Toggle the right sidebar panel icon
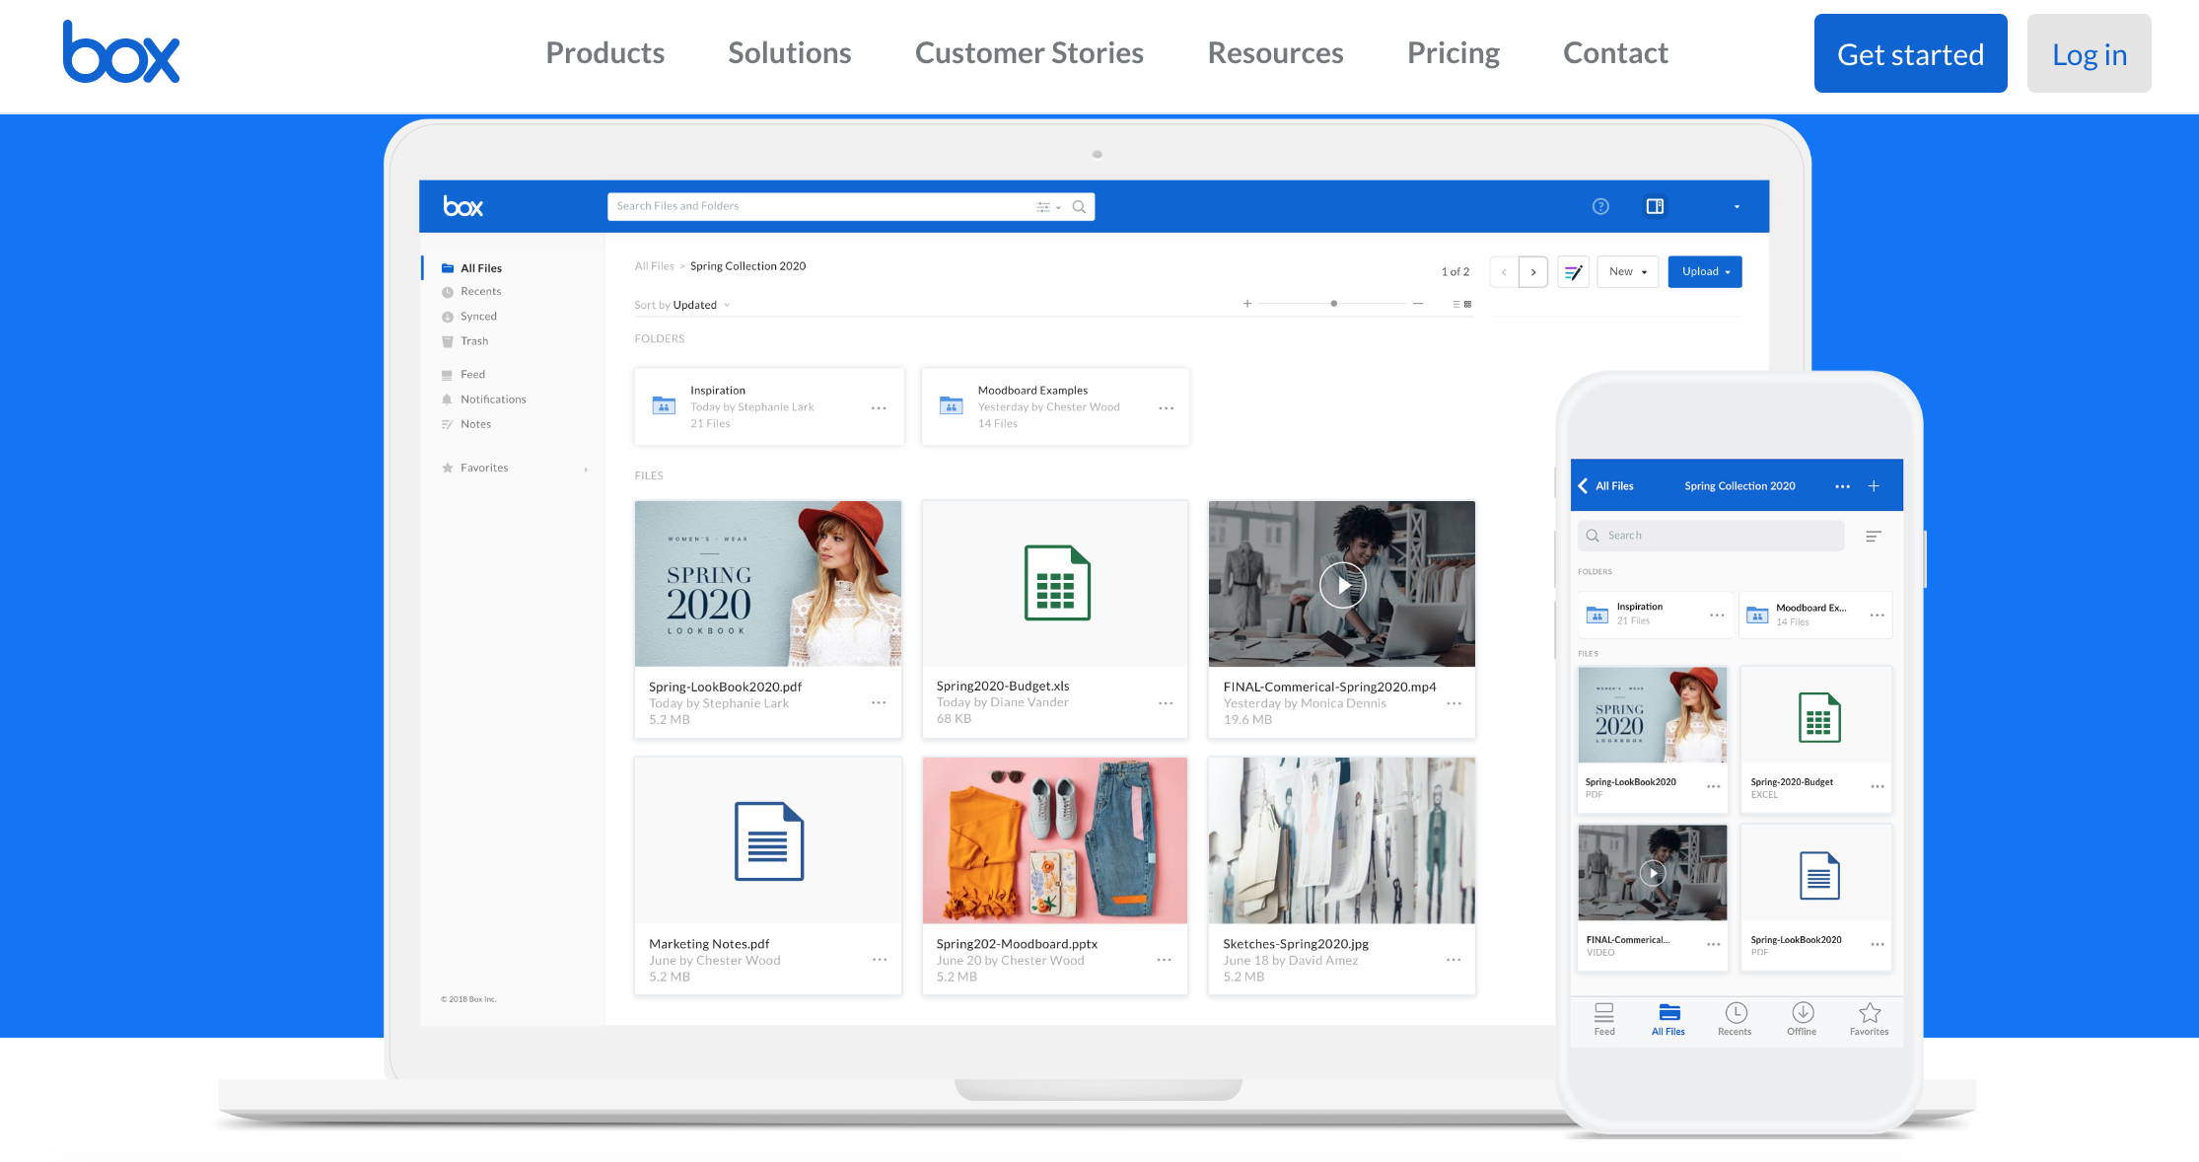The width and height of the screenshot is (2199, 1162). pos(1655,206)
